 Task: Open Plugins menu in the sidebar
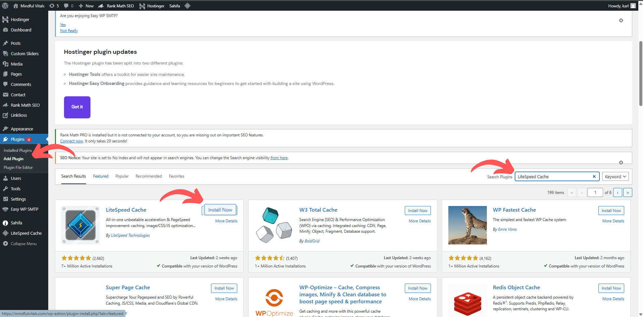pos(24,139)
